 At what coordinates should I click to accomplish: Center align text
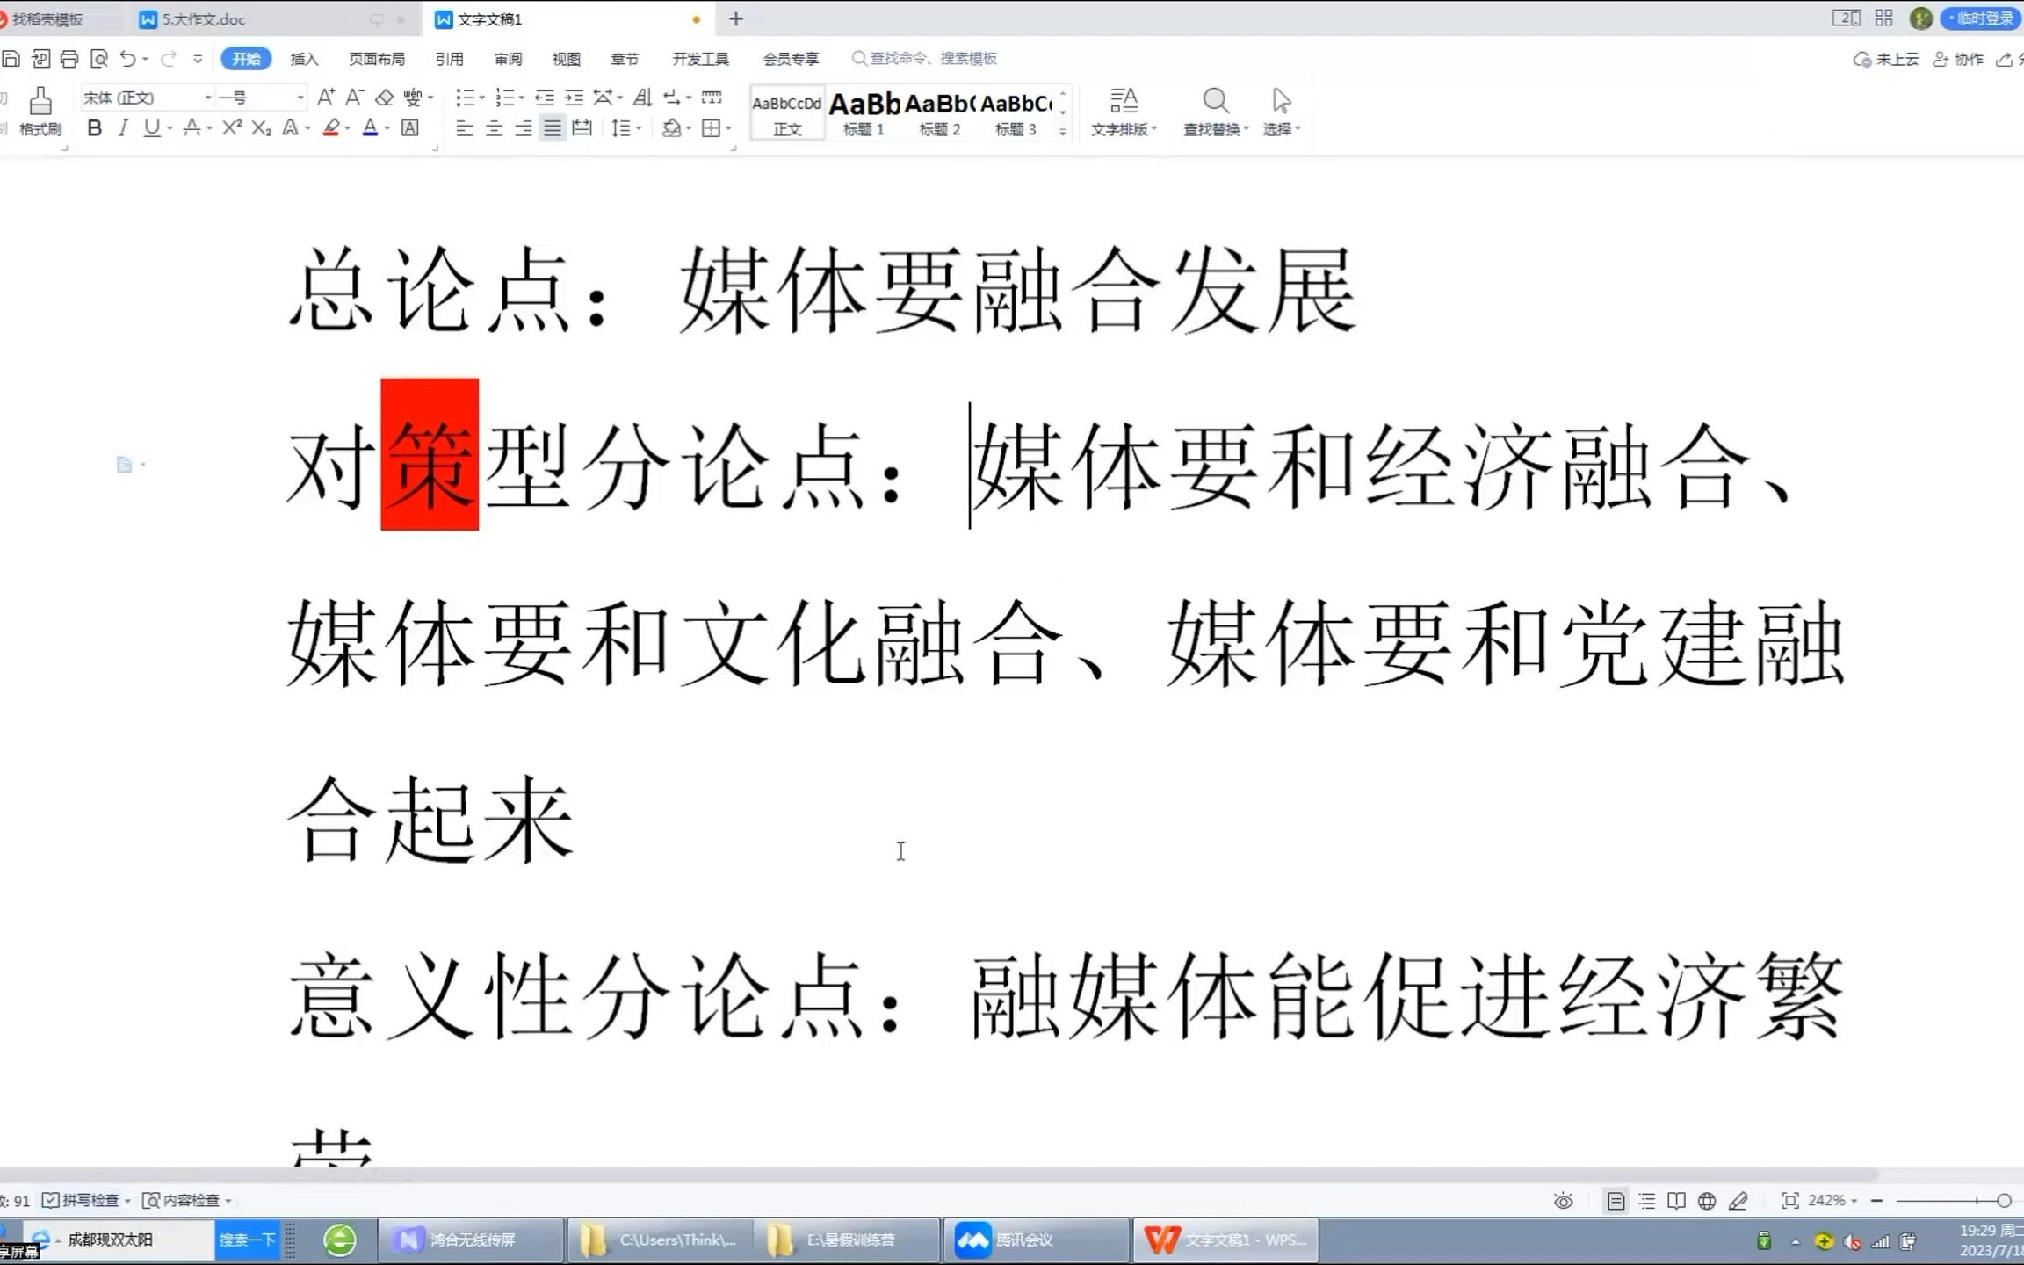click(494, 128)
